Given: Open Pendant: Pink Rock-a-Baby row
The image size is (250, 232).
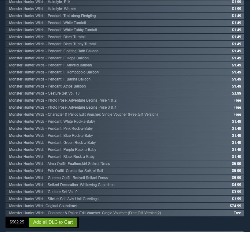Looking at the screenshot, I should [125, 128].
